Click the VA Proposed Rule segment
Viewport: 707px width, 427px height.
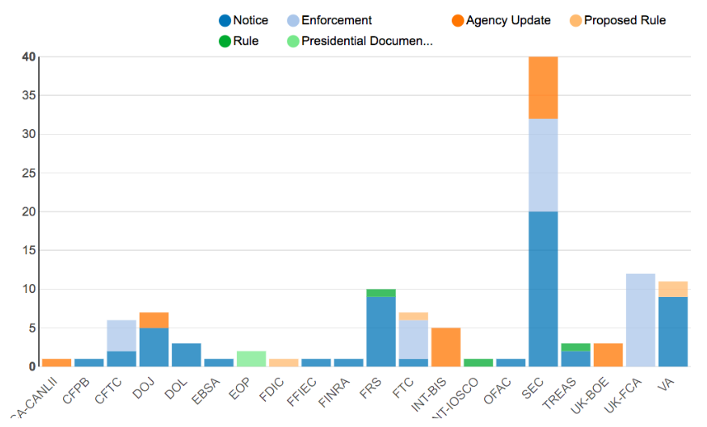[673, 289]
